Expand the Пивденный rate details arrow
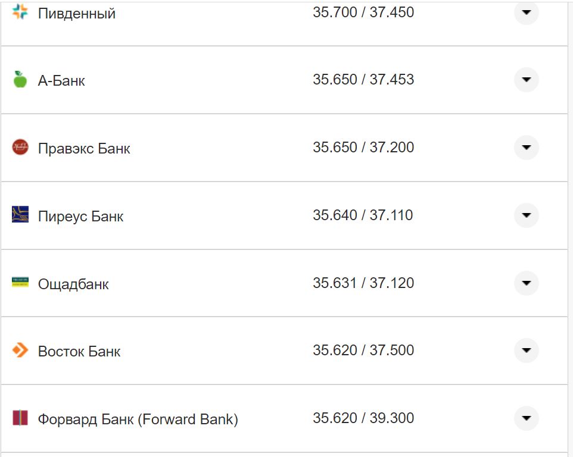Screen dimensions: 573x457 (x=526, y=12)
